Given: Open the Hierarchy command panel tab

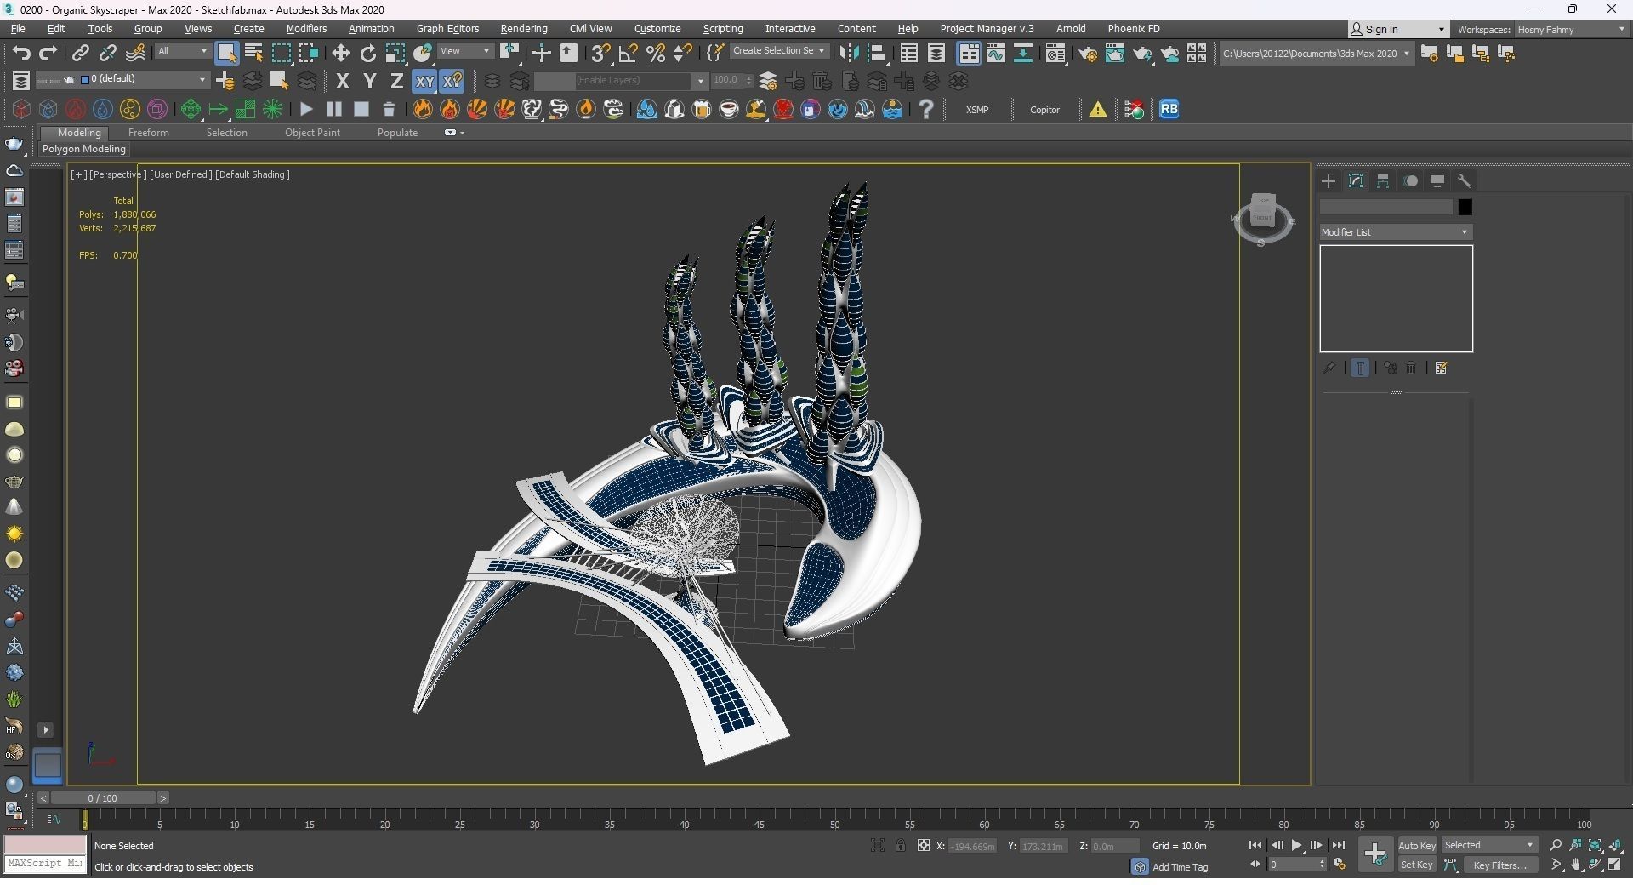Looking at the screenshot, I should click(x=1383, y=181).
